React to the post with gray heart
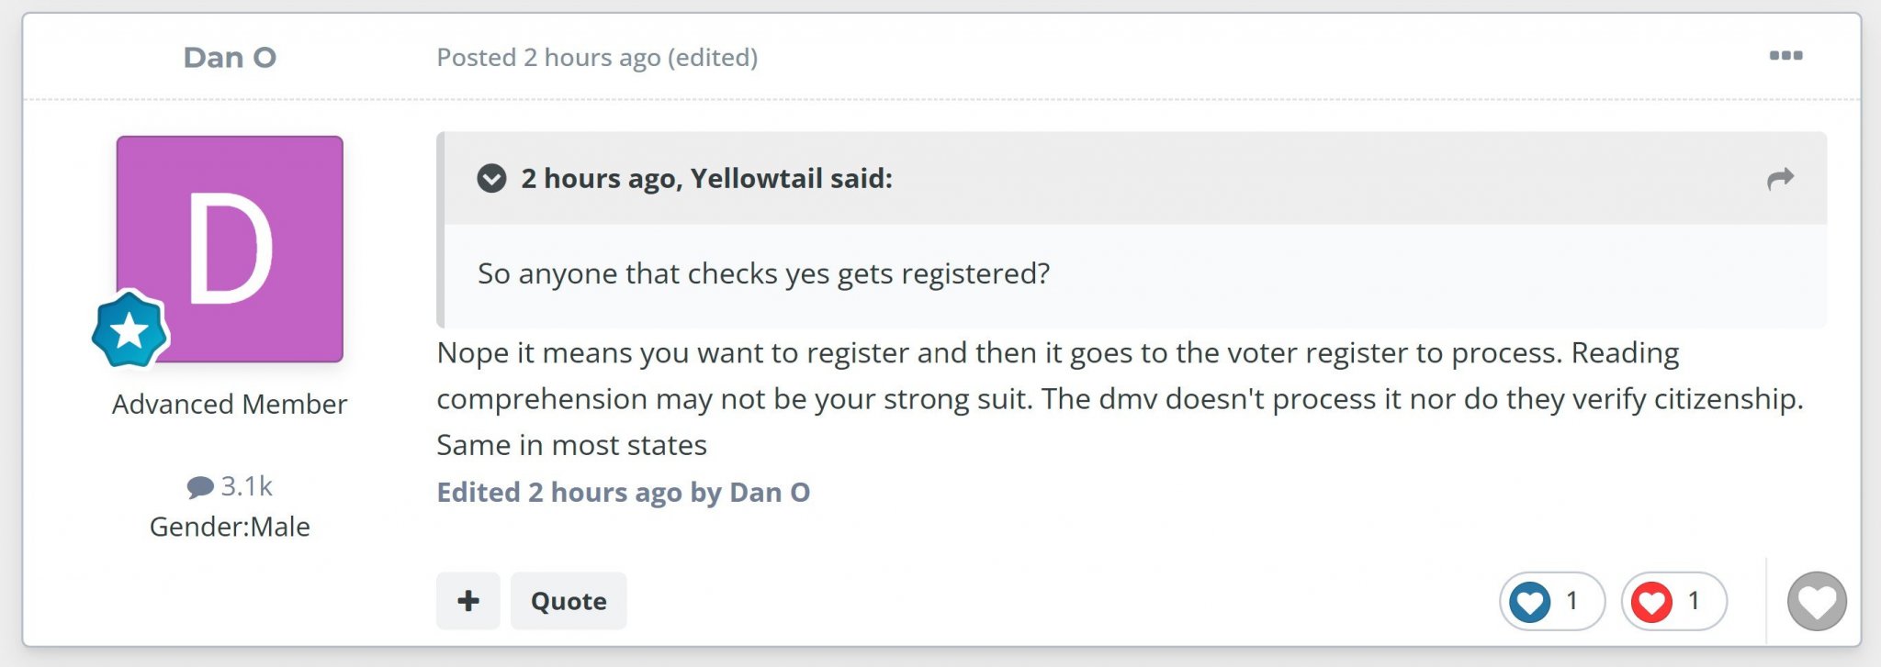 click(x=1817, y=602)
